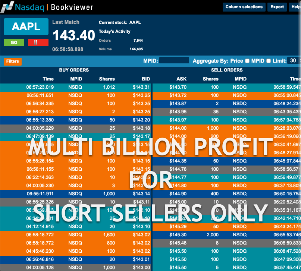Select the $143.18 bid price cell
The height and width of the screenshot is (271, 301).
coord(141,128)
